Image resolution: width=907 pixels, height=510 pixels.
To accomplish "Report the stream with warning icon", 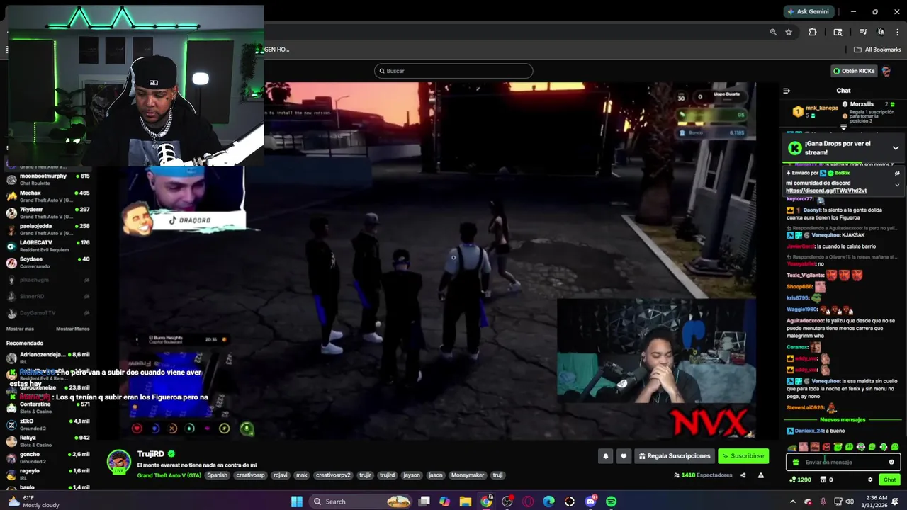I will (760, 475).
